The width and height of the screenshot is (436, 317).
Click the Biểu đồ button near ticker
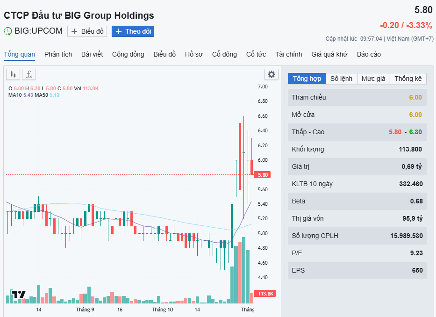tap(87, 31)
